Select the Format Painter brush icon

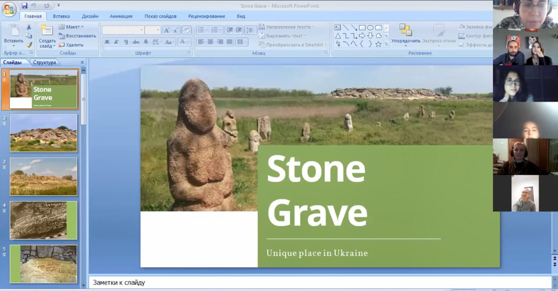click(29, 45)
